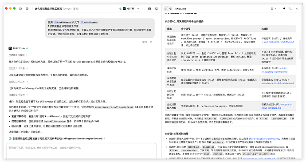Click the conversation title 优化技能复盘评估工作流
This screenshot has height=162, width=306.
pyautogui.click(x=48, y=9)
